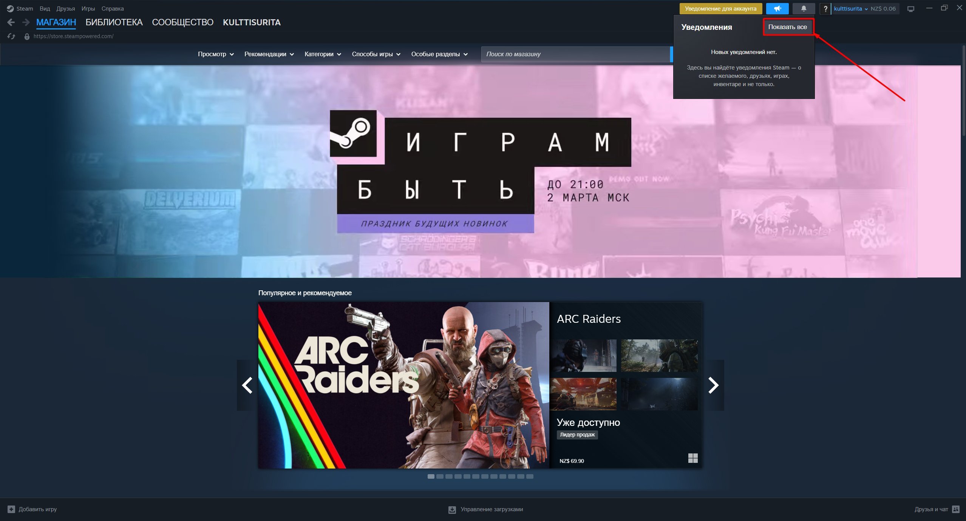Click the ПРАЗДНИК БУДУЩИХ НОВИНОК banner strip
Image resolution: width=966 pixels, height=521 pixels.
click(x=435, y=224)
